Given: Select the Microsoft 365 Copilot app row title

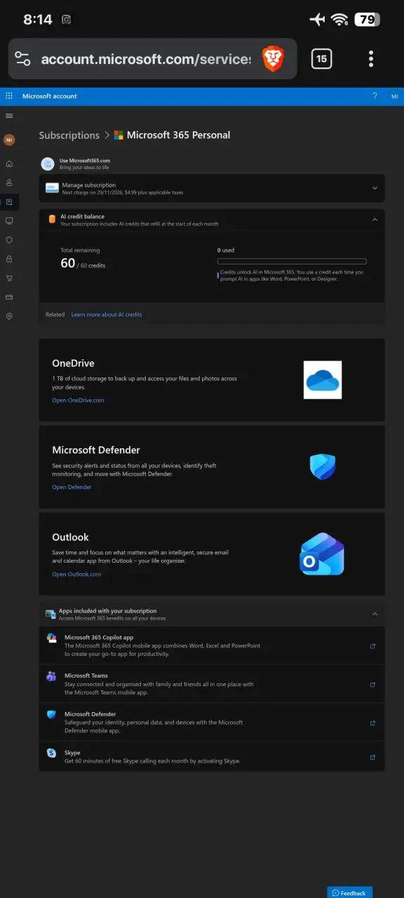Looking at the screenshot, I should click(99, 638).
